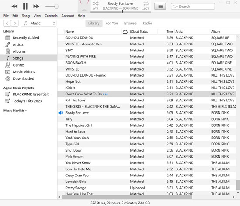Open Genres in the sidebar

(x=29, y=65)
